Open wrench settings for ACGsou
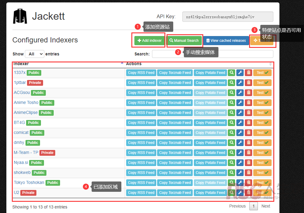The image size is (304, 213). [240, 92]
